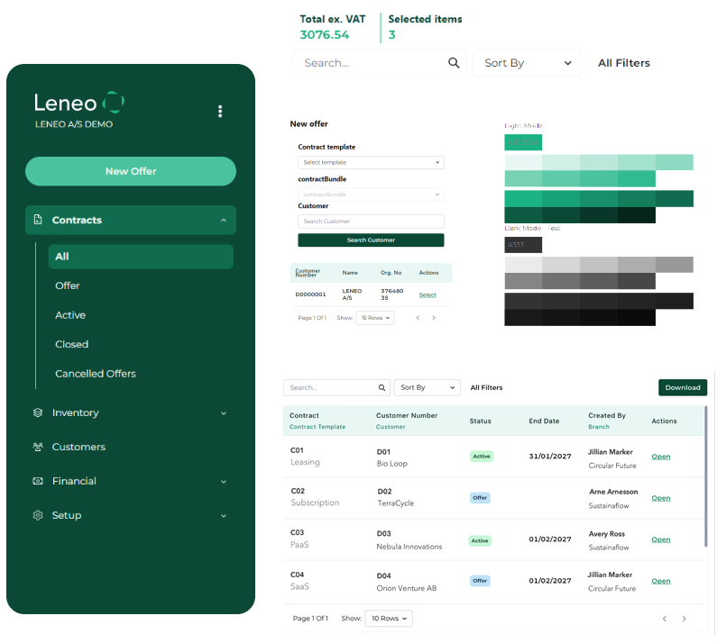This screenshot has height=643, width=717.
Task: Click the Inventory stack icon
Action: [x=38, y=412]
